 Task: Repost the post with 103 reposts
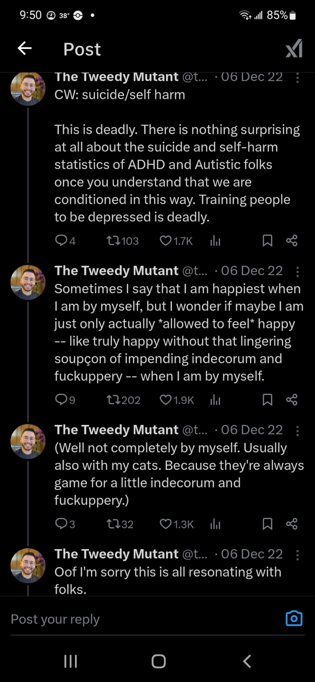113,241
